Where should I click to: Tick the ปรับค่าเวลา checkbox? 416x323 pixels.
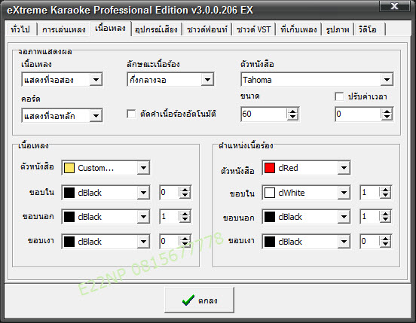[339, 96]
